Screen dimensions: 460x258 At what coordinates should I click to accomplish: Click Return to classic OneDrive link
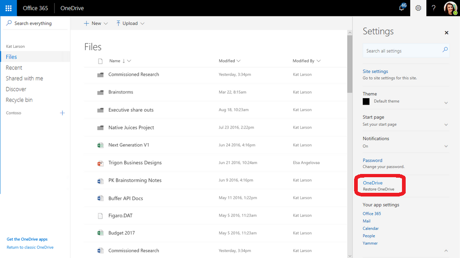pyautogui.click(x=30, y=247)
